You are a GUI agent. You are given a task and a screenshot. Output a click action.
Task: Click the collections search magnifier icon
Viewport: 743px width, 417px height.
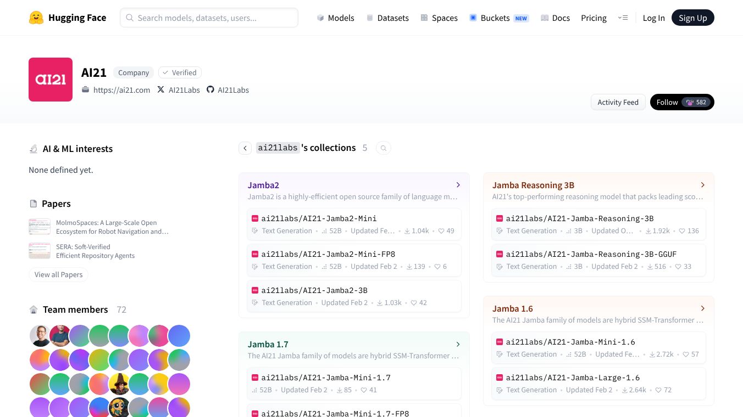coord(384,148)
